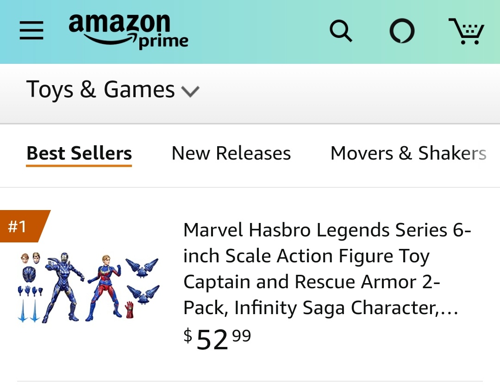
Task: Click the chevron beside Toys & Games
Action: [x=190, y=91]
